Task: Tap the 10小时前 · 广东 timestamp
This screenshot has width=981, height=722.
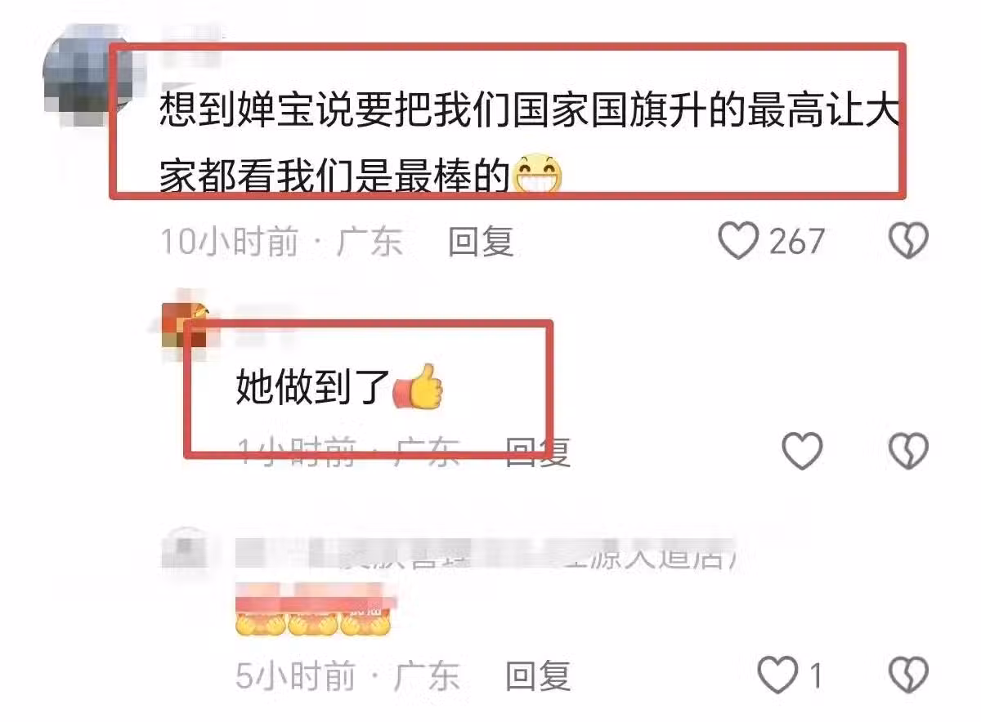Action: coord(281,242)
